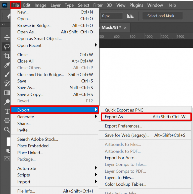This screenshot has width=193, height=194.
Task: Choose Layers to Files...
Action: coord(145,178)
